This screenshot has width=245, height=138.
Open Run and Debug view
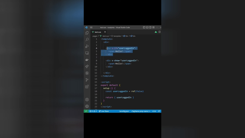(x=87, y=46)
